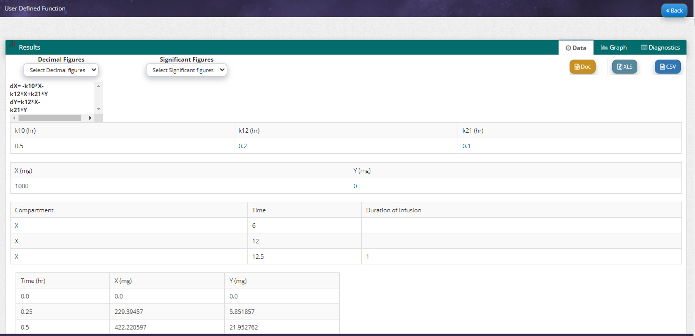
Task: Click the equation box scroll down arrow
Action: point(98,109)
